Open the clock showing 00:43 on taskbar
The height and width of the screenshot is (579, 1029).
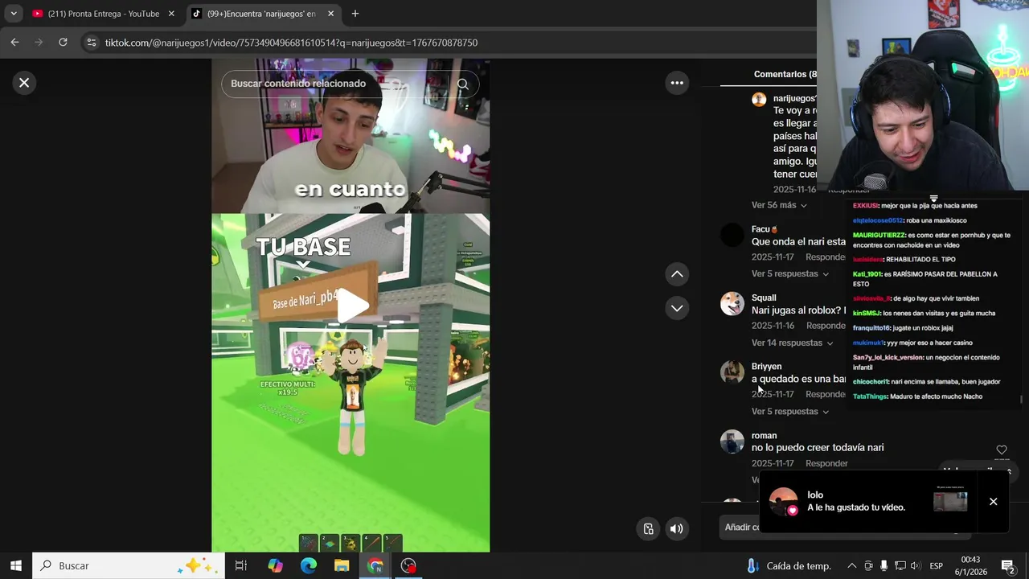coord(970,565)
